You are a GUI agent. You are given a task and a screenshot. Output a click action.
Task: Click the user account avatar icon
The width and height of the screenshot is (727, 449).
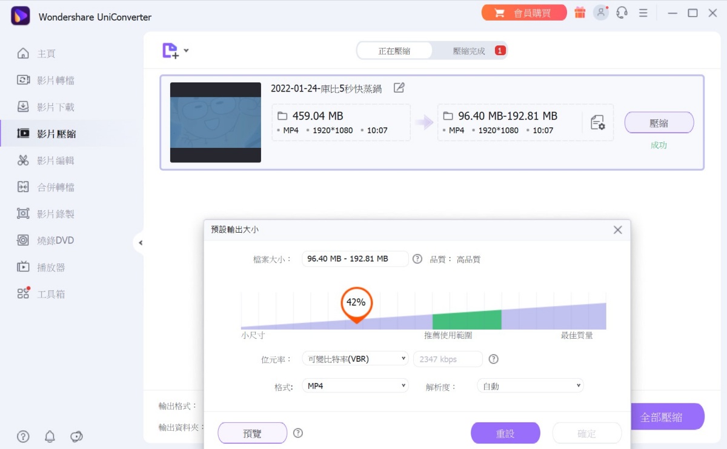tap(600, 13)
